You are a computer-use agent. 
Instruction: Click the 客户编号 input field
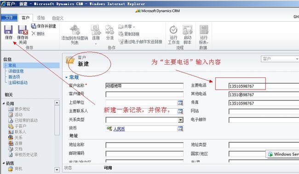point(144,94)
